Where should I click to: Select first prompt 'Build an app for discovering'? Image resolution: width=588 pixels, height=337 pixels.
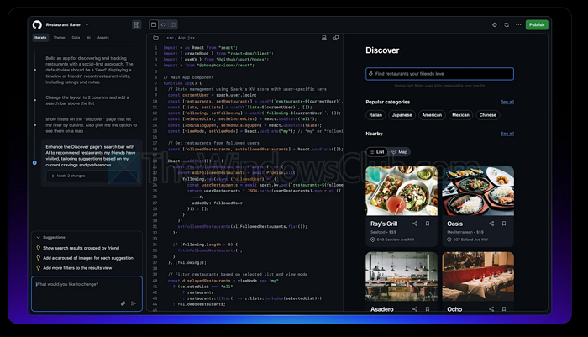(89, 71)
